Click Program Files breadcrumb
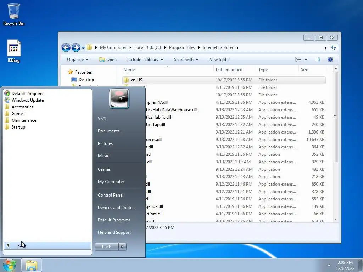Viewport: 363px width, 272px height. 182,47
